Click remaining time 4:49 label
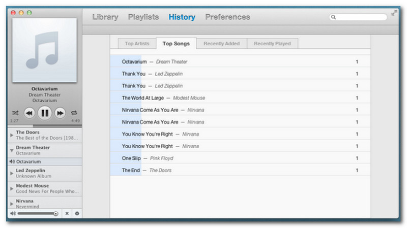 pyautogui.click(x=75, y=121)
